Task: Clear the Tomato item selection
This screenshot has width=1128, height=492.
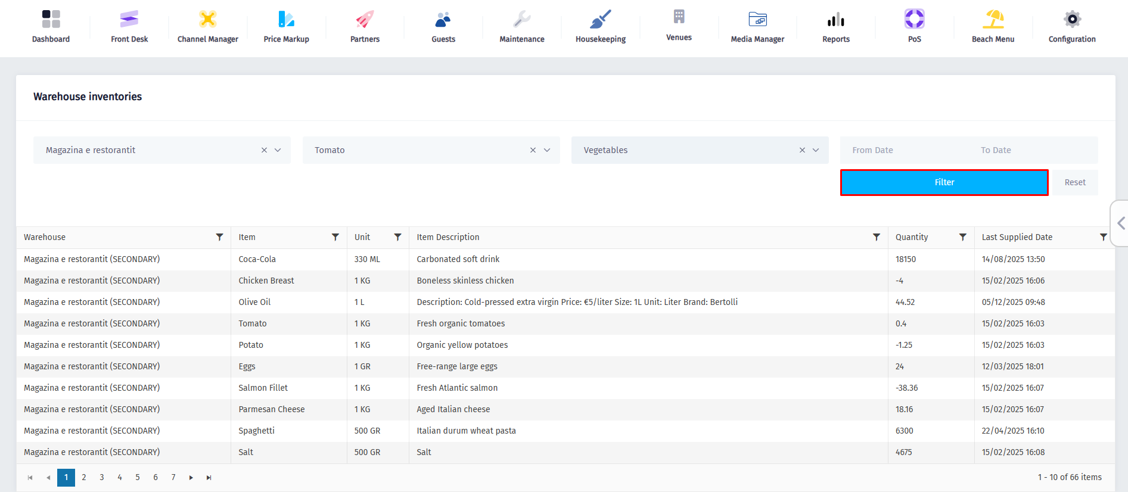Action: click(x=533, y=150)
